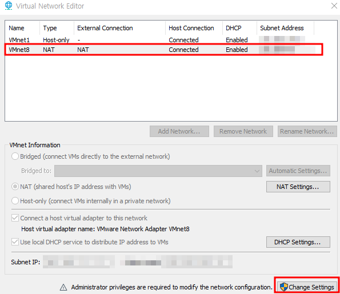Click the Subnet IP input field
The image size is (340, 294).
click(x=79, y=262)
